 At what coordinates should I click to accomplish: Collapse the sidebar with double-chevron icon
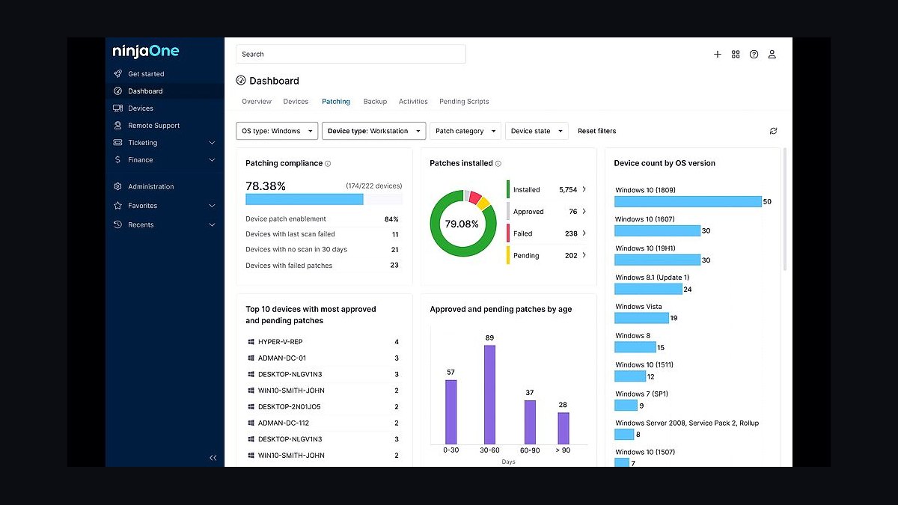pos(213,458)
